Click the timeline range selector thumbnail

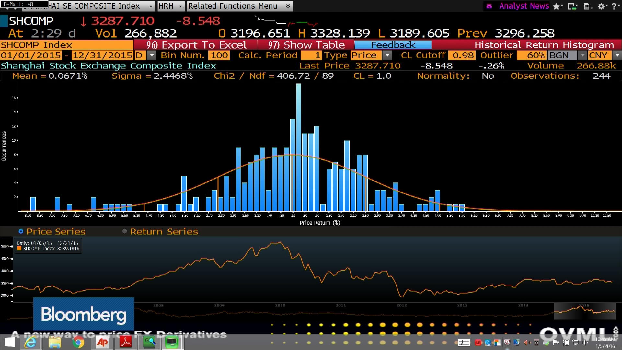585,311
